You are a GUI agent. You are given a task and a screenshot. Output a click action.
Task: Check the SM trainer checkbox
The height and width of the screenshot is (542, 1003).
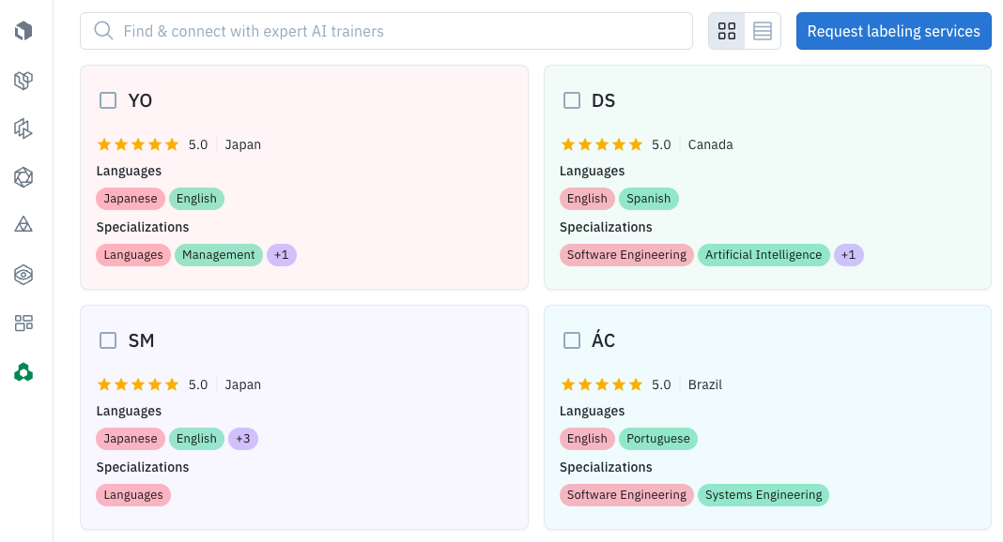pos(108,340)
